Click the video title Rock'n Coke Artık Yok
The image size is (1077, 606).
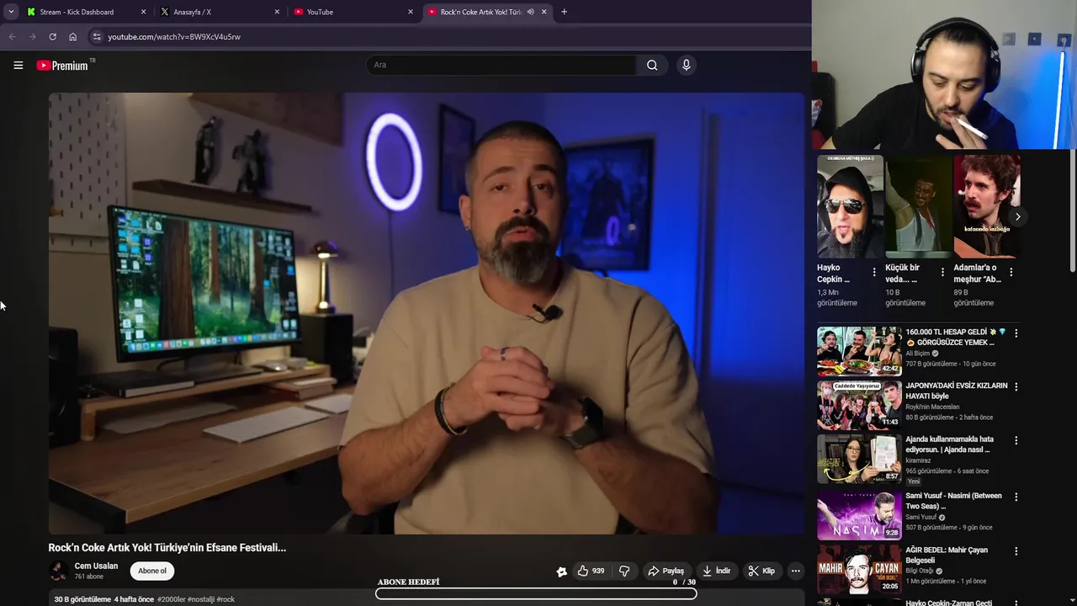tap(167, 547)
